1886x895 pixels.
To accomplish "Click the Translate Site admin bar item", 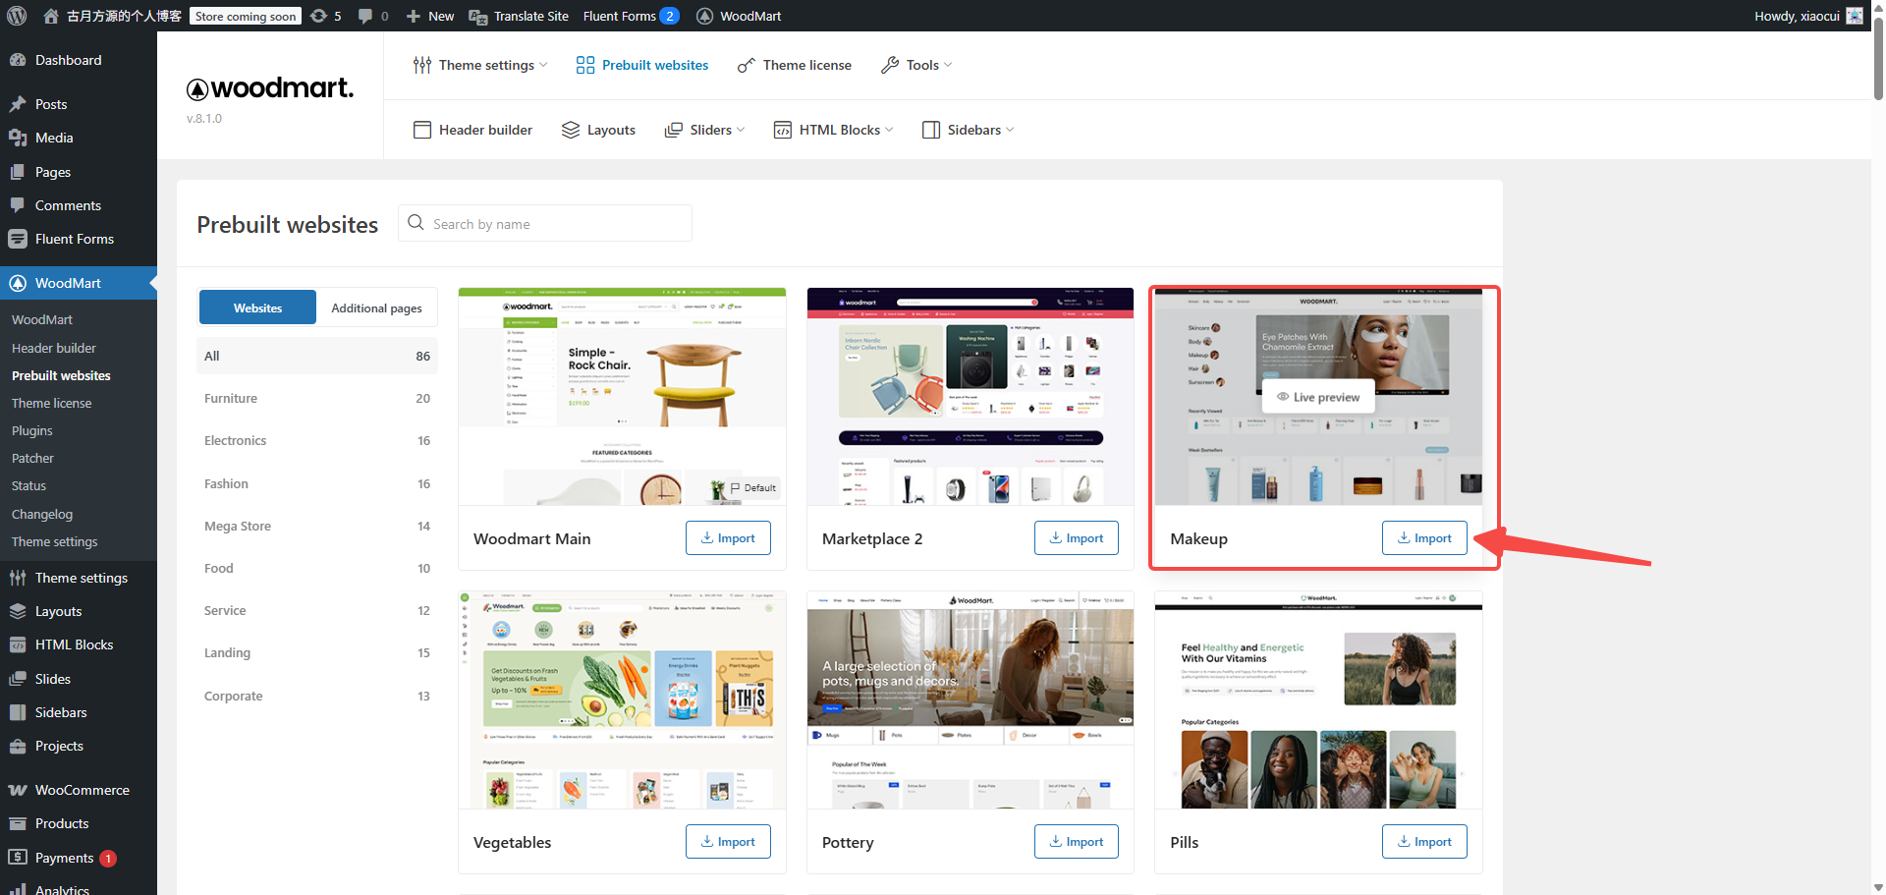I will pos(519,16).
